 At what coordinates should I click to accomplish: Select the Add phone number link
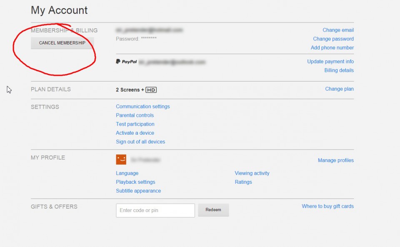pos(332,47)
